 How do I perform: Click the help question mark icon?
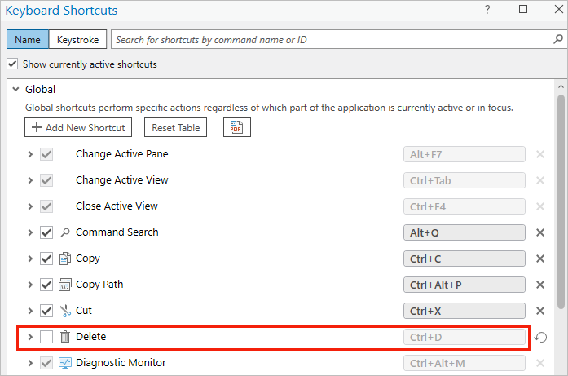pyautogui.click(x=487, y=10)
